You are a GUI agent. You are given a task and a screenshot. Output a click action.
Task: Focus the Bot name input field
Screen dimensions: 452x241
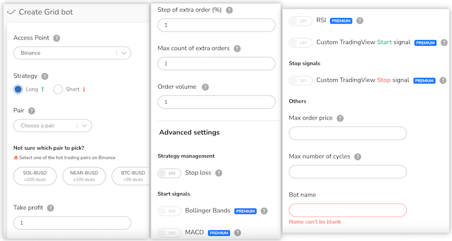point(347,210)
